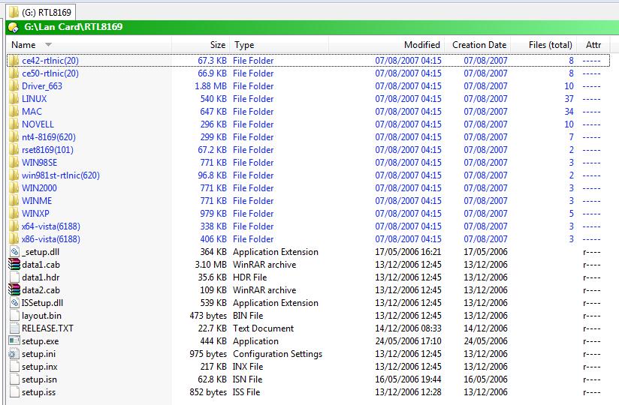The width and height of the screenshot is (619, 405).
Task: Click the setup.isn file icon
Action: 14,379
